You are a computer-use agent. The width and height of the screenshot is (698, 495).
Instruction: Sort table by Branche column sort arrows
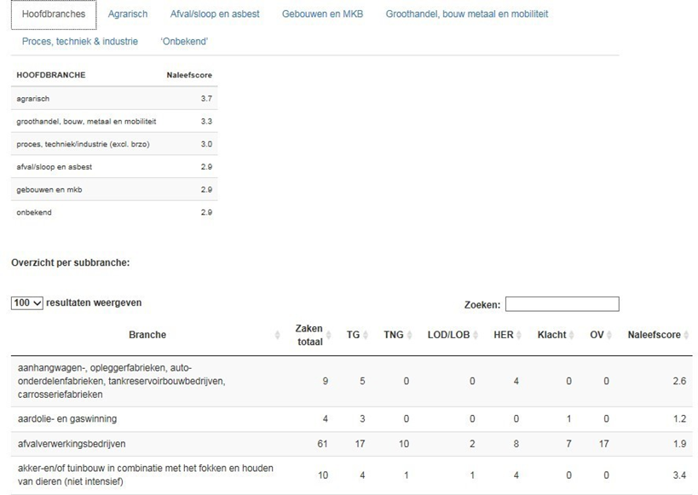[278, 336]
